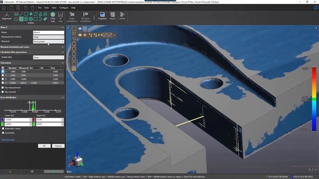
Task: Enable the Flip nominal checkbox
Action: (x=2, y=92)
